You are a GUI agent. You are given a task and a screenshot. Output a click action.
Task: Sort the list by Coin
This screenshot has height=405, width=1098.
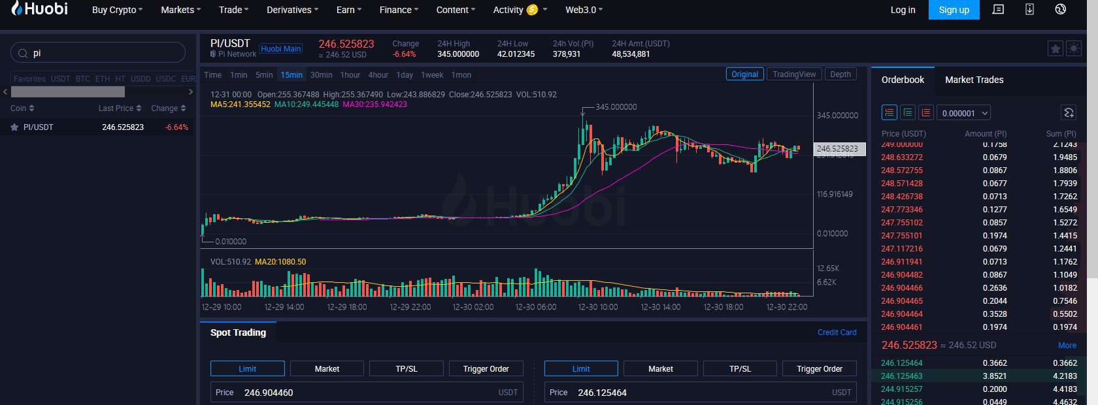[22, 108]
